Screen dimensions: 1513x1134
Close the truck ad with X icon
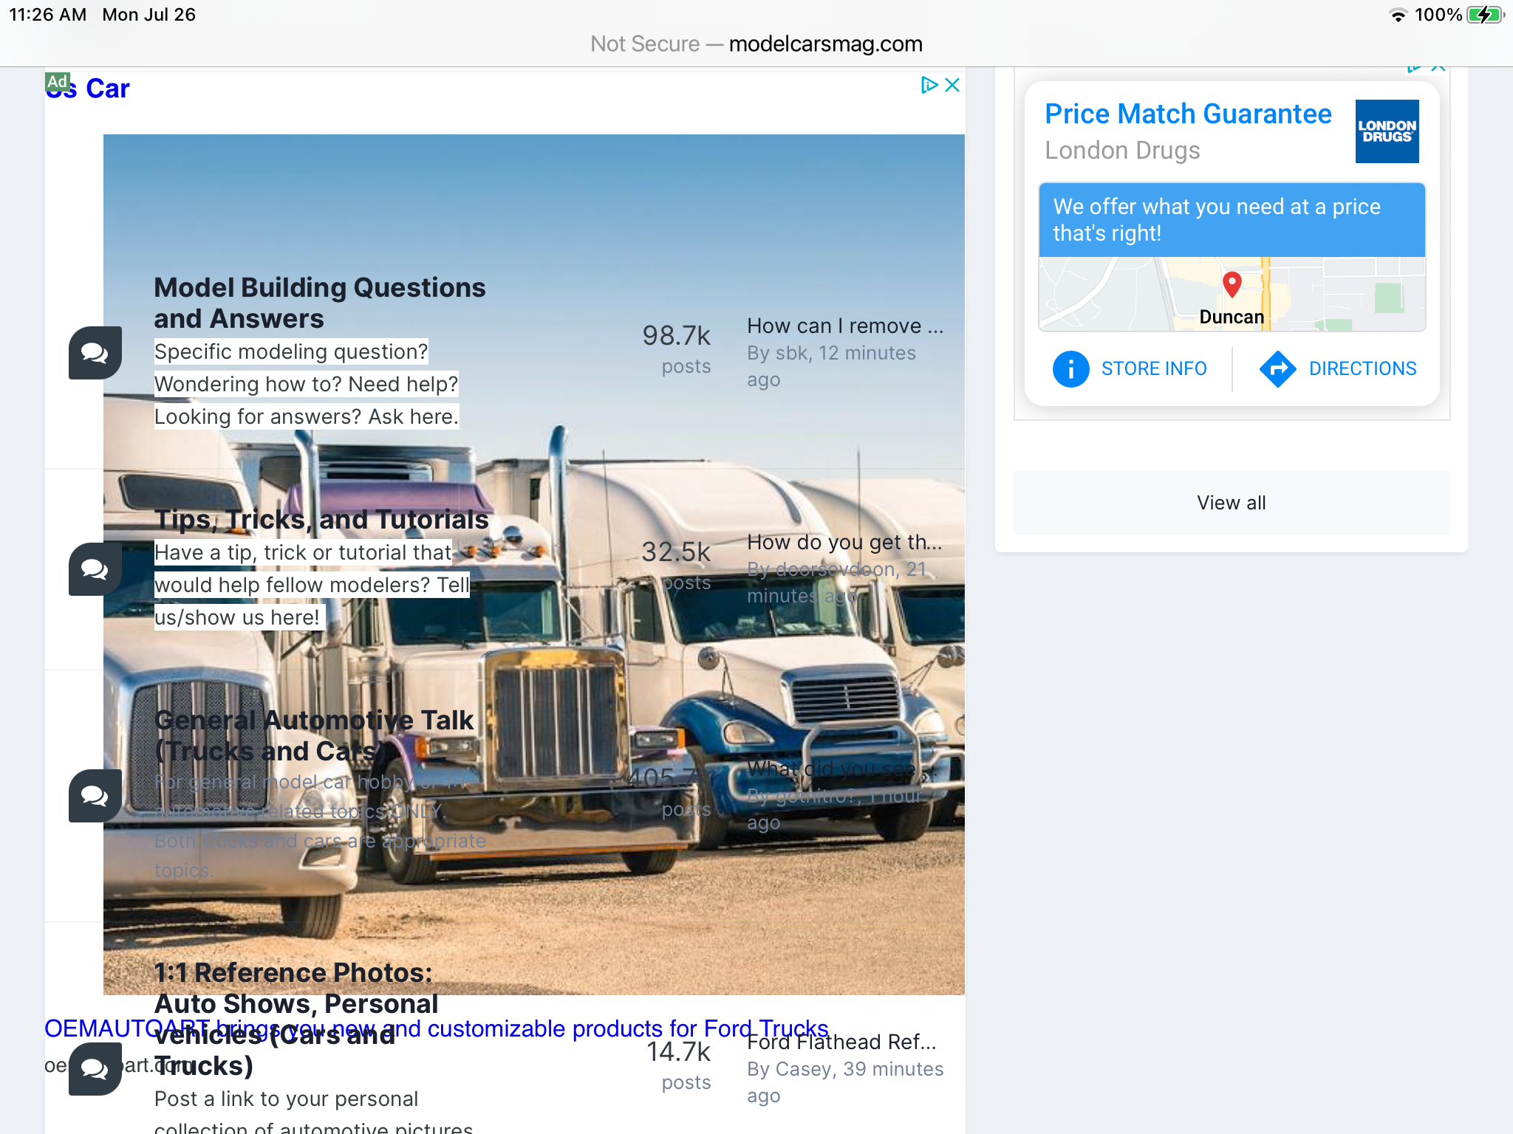tap(952, 85)
